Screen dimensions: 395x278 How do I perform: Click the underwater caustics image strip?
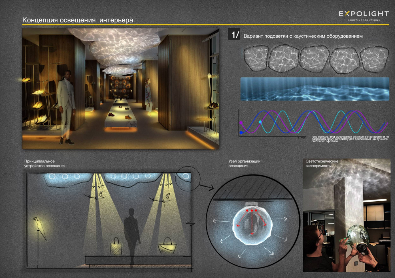pyautogui.click(x=315, y=89)
